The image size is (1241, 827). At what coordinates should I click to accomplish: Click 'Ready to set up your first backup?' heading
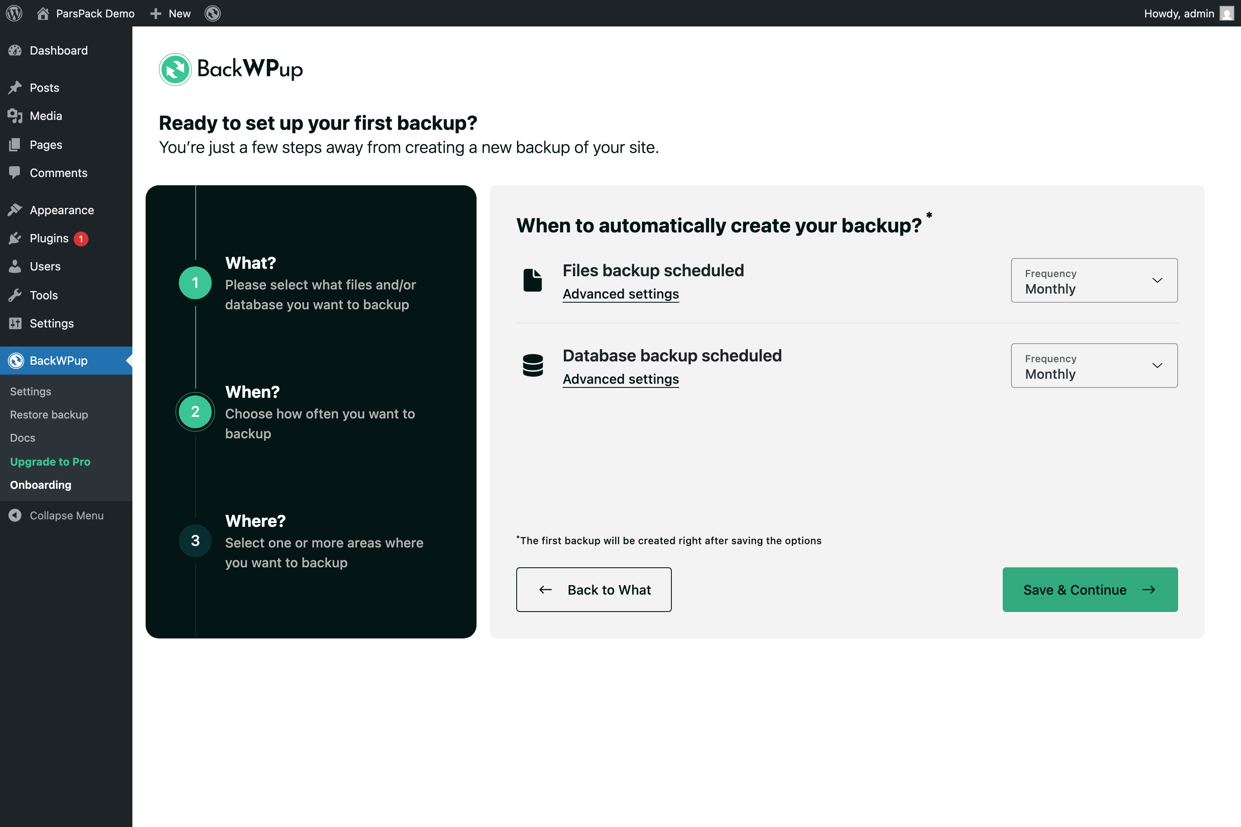[318, 123]
